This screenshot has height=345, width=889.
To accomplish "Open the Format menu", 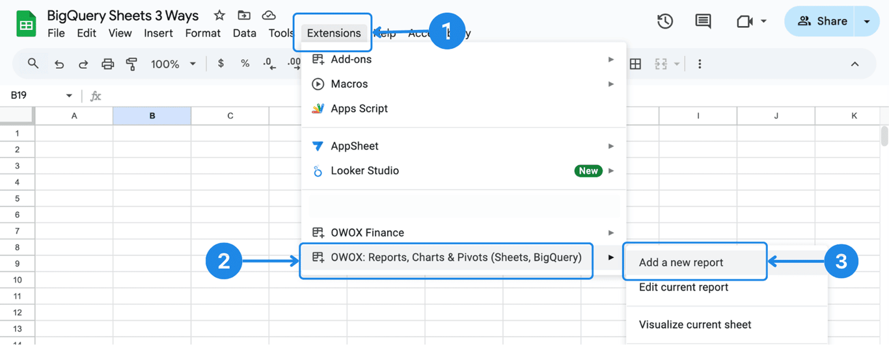I will 203,33.
